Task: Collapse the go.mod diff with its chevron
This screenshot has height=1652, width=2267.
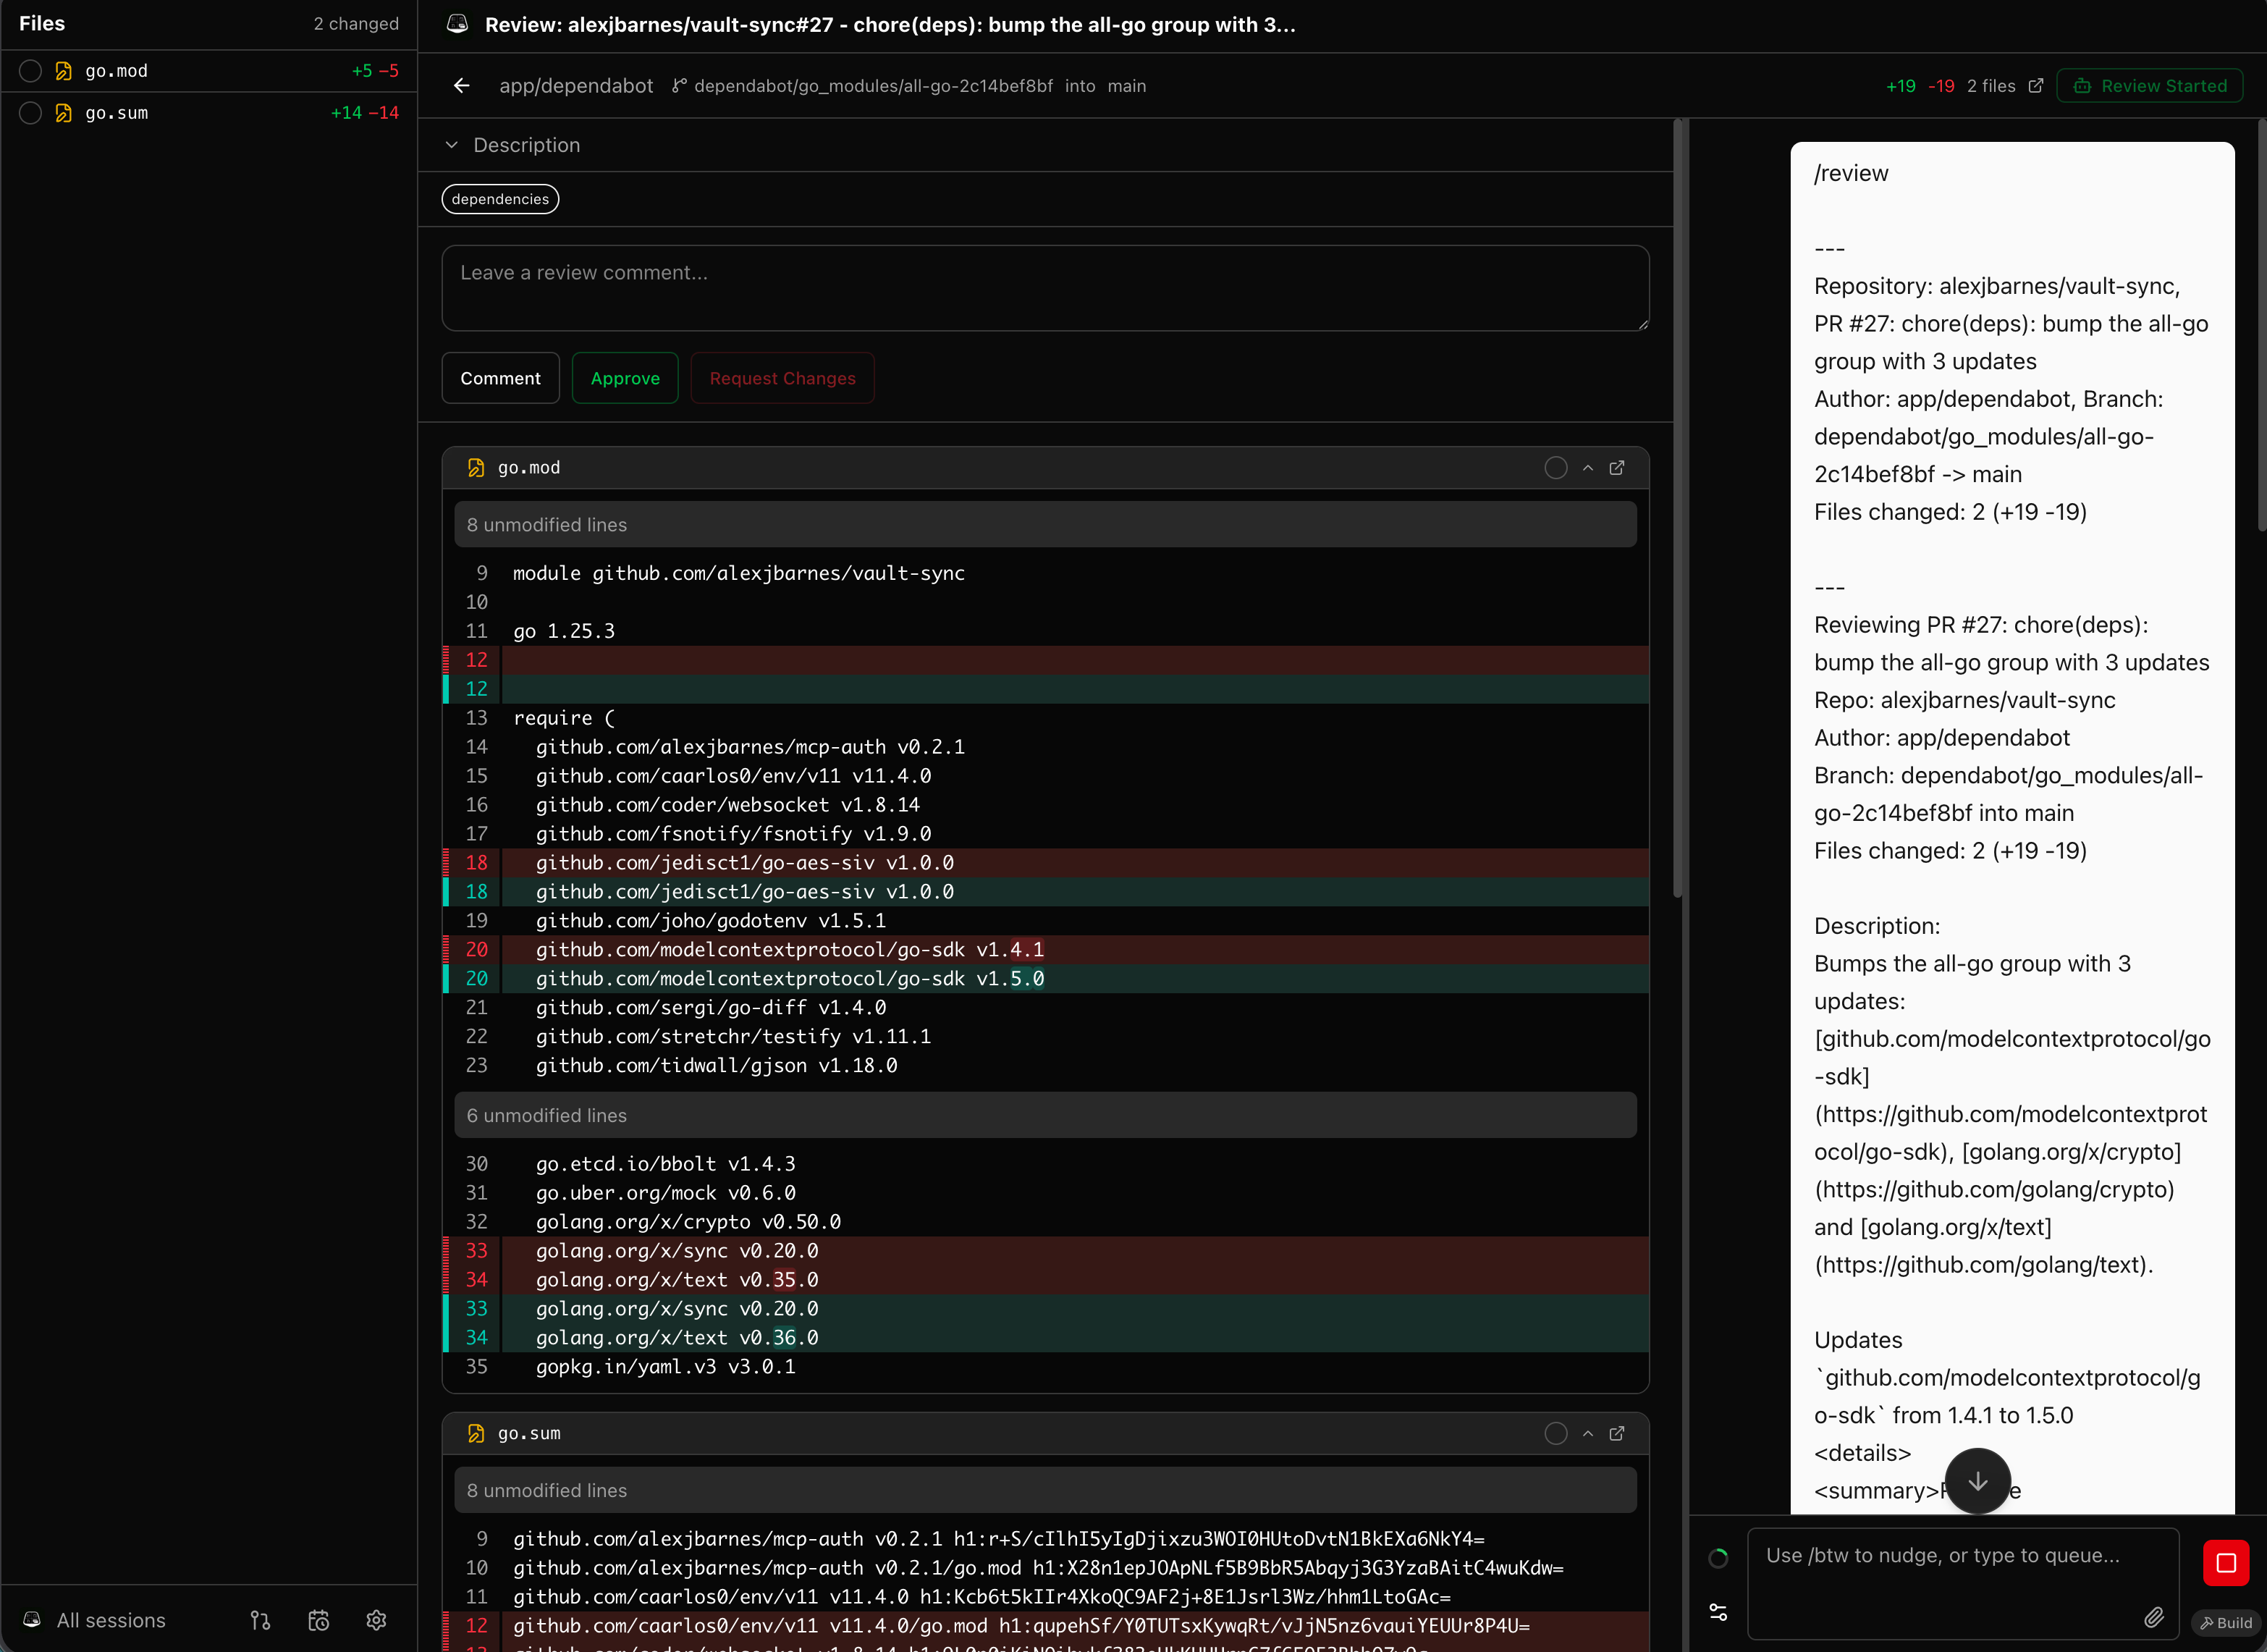Action: (1587, 467)
